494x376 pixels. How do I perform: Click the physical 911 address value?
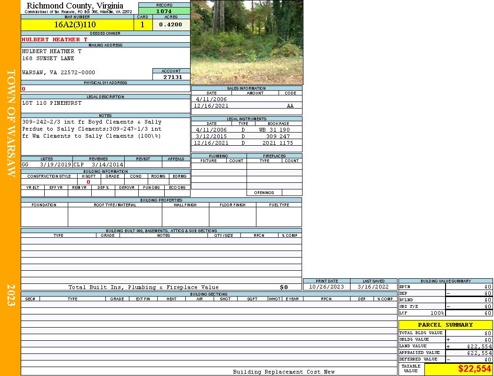coord(24,89)
